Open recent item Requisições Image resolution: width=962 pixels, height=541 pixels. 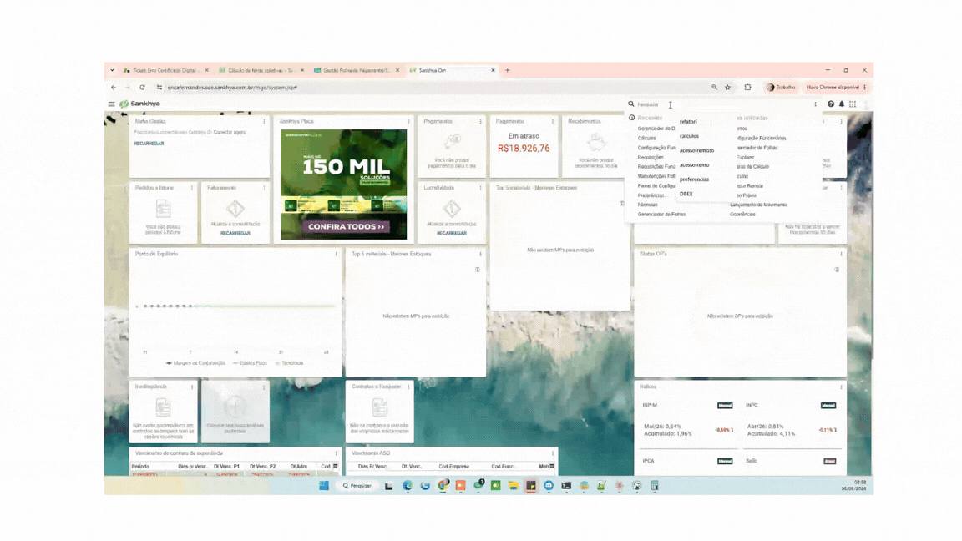pos(651,157)
